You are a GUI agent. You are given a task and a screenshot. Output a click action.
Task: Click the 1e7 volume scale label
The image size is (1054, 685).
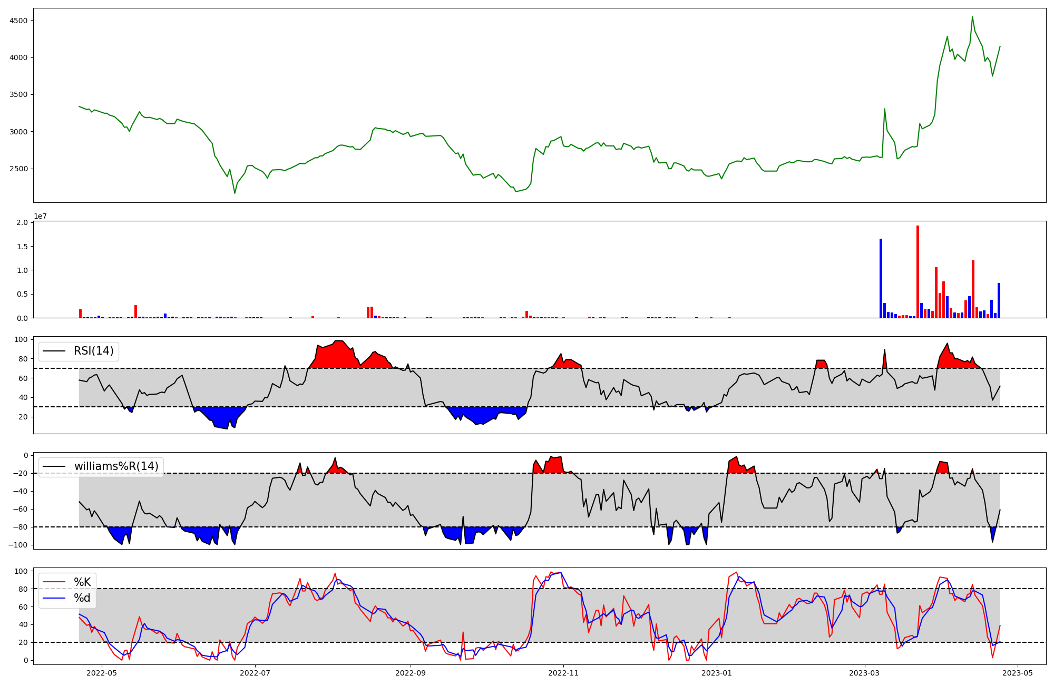[x=40, y=216]
